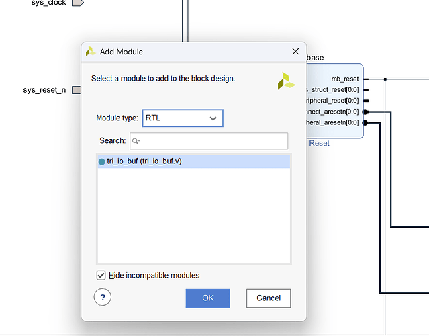Click the Reset label below the block
The image size is (429, 336).
point(320,143)
